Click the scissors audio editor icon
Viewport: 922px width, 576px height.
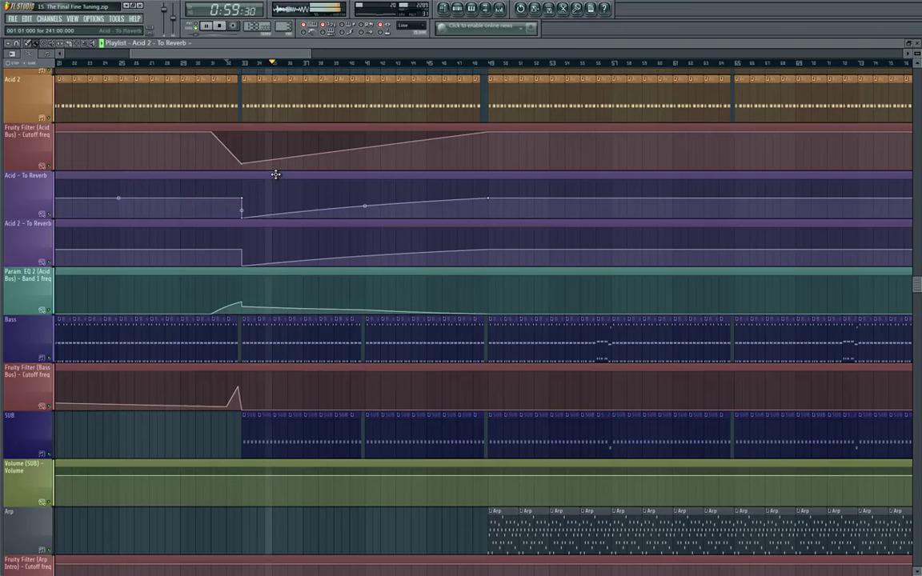562,8
